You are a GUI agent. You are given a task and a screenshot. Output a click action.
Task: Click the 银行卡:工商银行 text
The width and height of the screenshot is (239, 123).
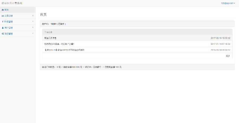click(x=93, y=67)
